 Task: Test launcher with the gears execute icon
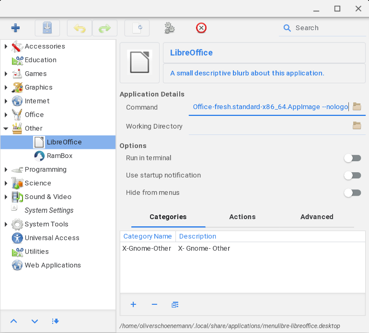(169, 28)
